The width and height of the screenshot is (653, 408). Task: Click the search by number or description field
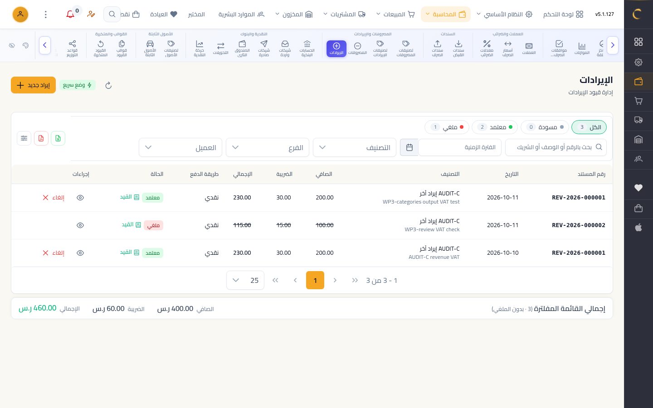[x=556, y=147]
